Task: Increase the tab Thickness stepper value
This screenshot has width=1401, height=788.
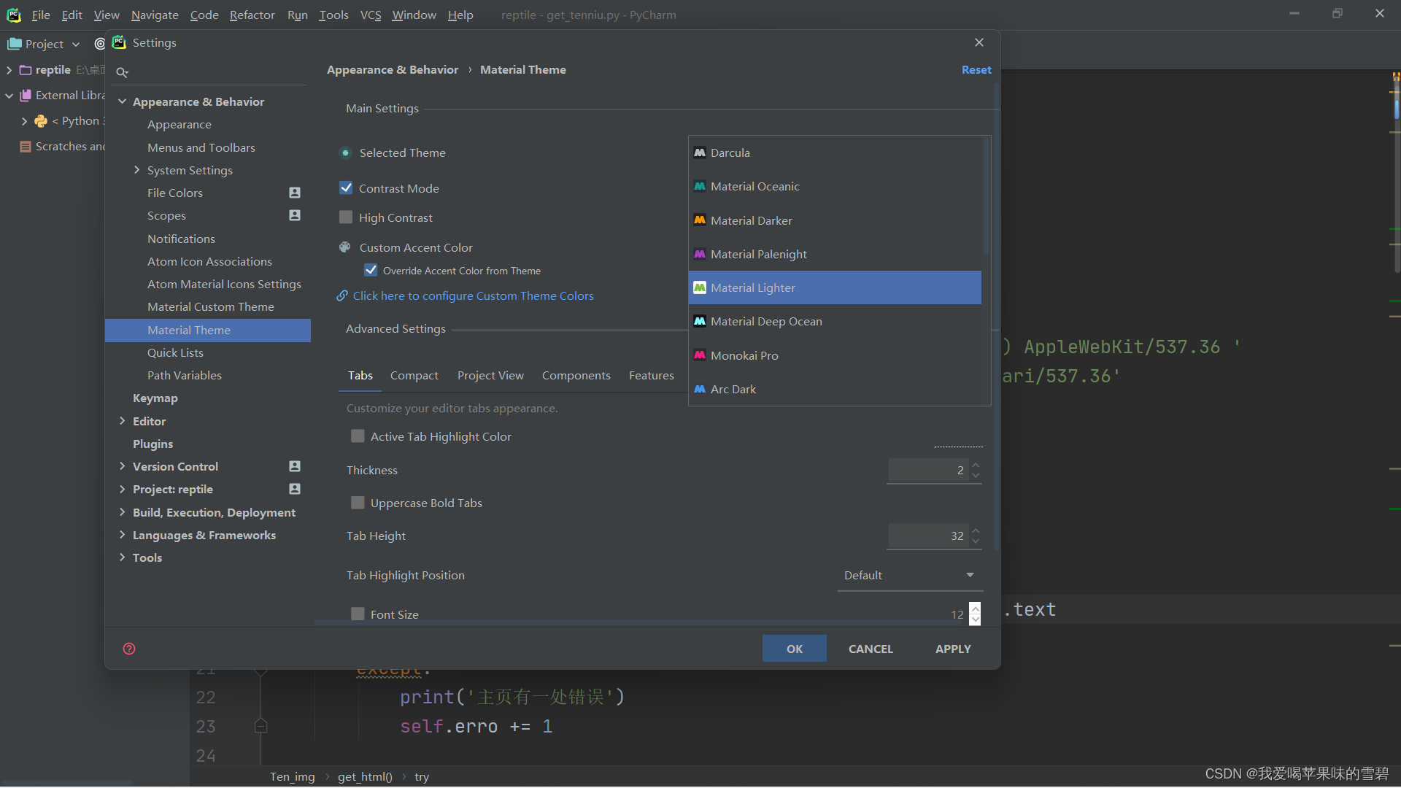Action: tap(976, 465)
